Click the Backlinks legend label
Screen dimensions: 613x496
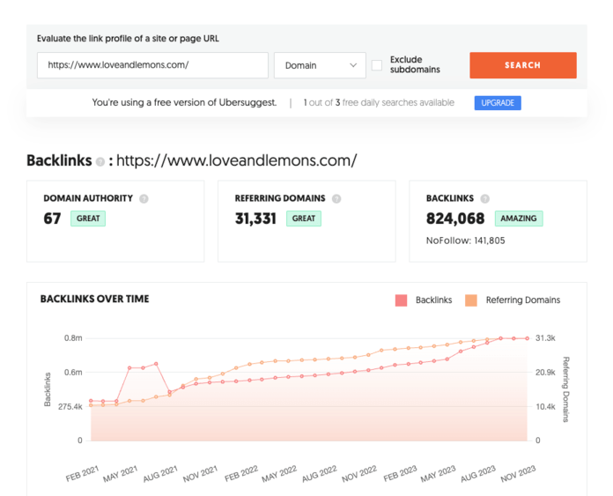pyautogui.click(x=432, y=300)
